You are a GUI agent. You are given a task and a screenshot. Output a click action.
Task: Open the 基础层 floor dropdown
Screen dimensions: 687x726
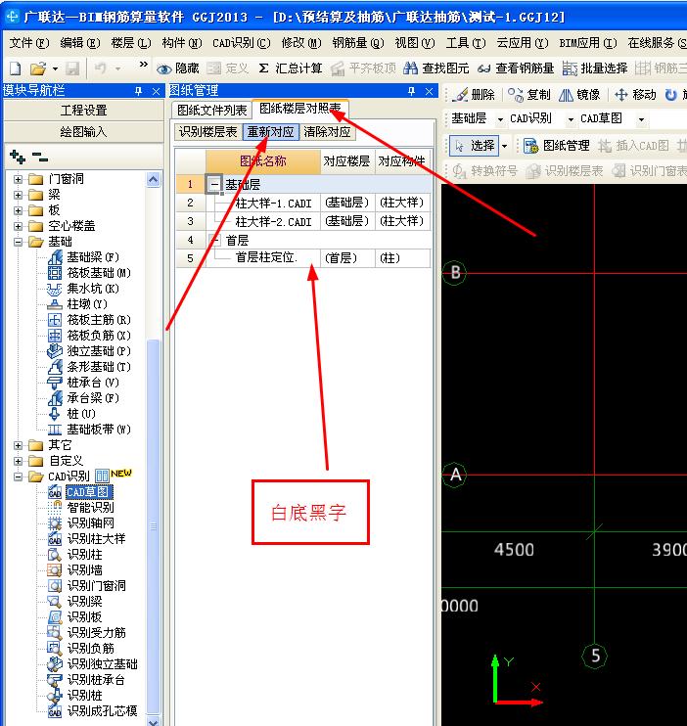500,119
